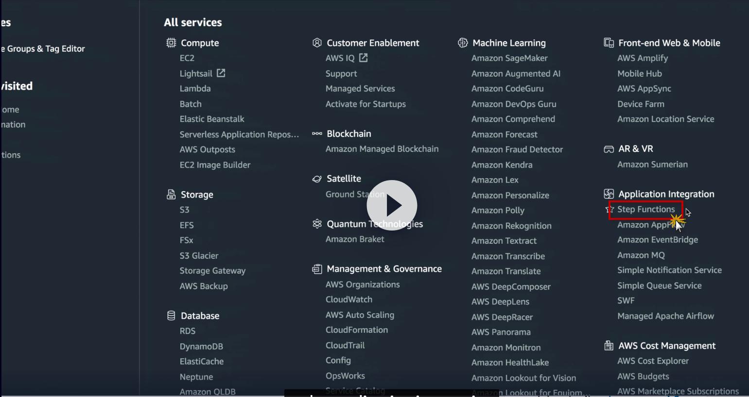Select FSx under Storage
This screenshot has height=397, width=749.
(187, 240)
